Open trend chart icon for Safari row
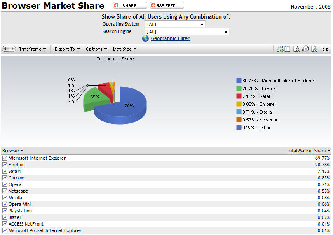The image size is (333, 235). click(x=5, y=171)
